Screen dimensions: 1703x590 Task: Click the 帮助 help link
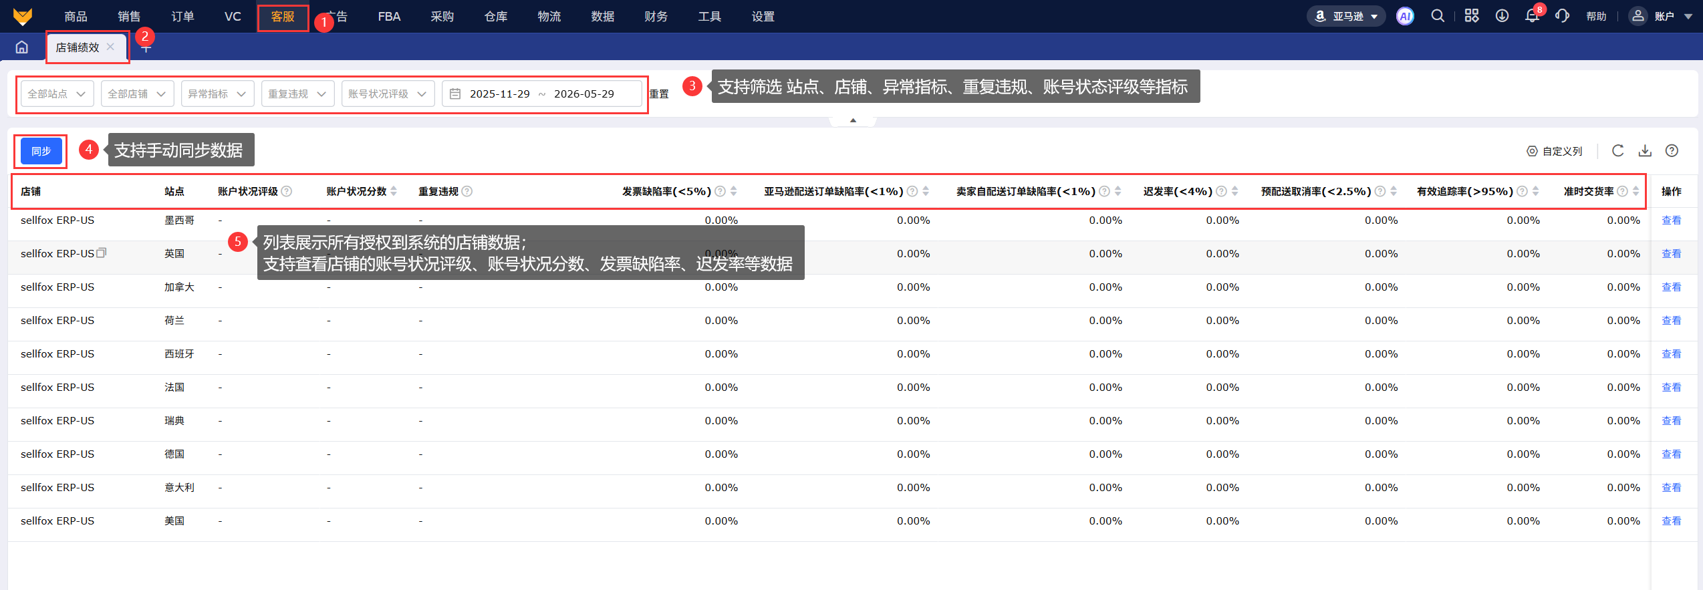coord(1596,16)
